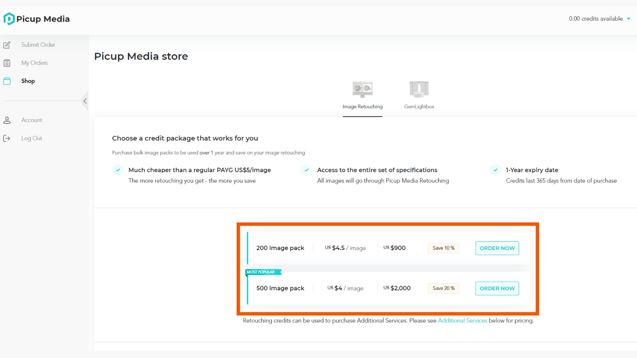Click the US $4 / image price

pyautogui.click(x=345, y=288)
